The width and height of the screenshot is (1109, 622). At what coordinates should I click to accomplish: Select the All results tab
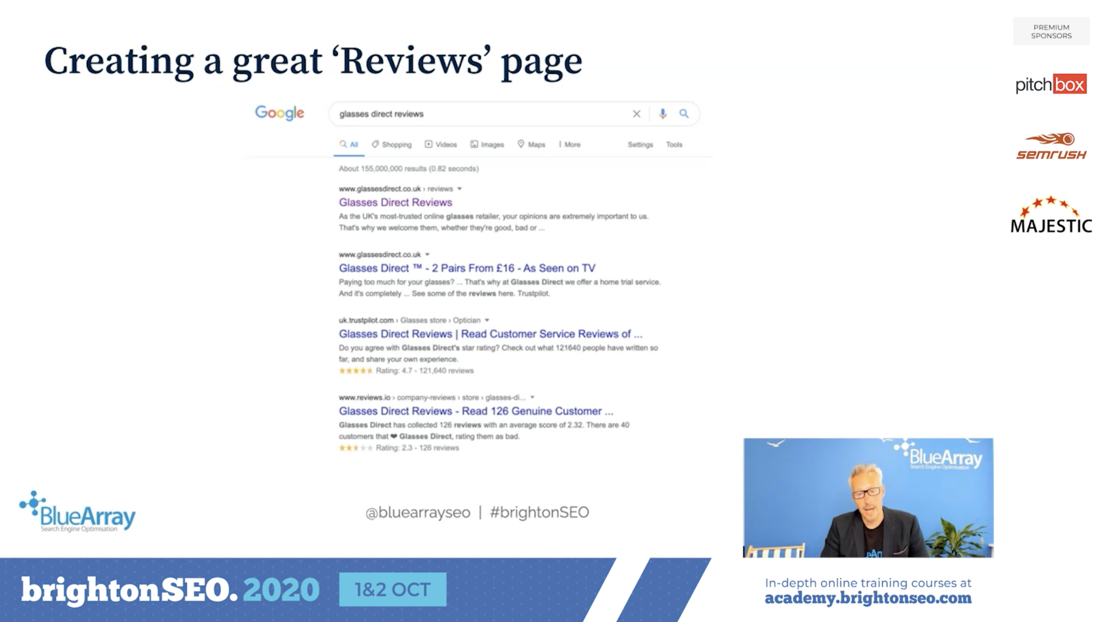tap(349, 145)
